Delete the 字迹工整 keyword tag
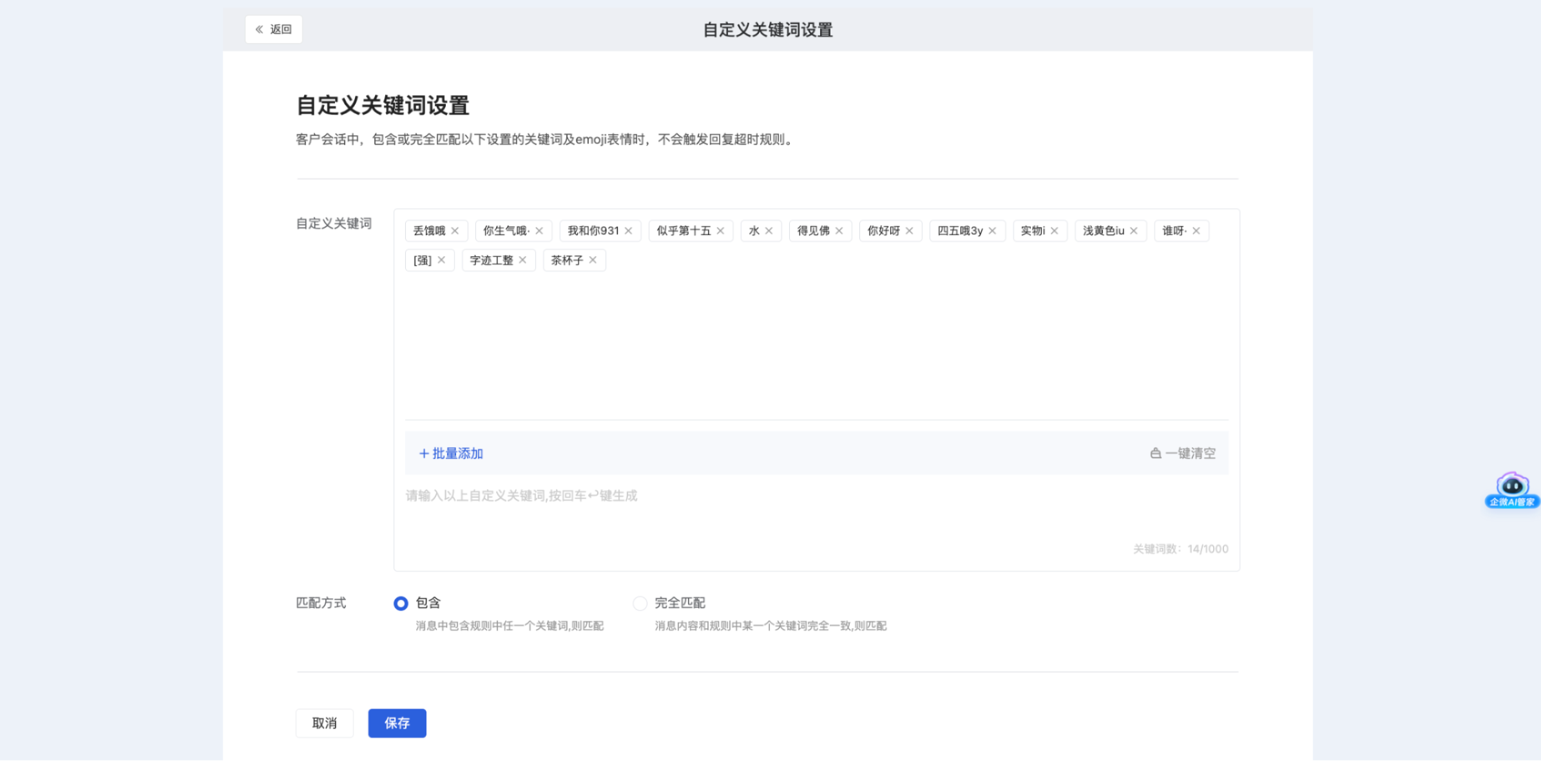Image resolution: width=1541 pixels, height=764 pixels. [522, 260]
